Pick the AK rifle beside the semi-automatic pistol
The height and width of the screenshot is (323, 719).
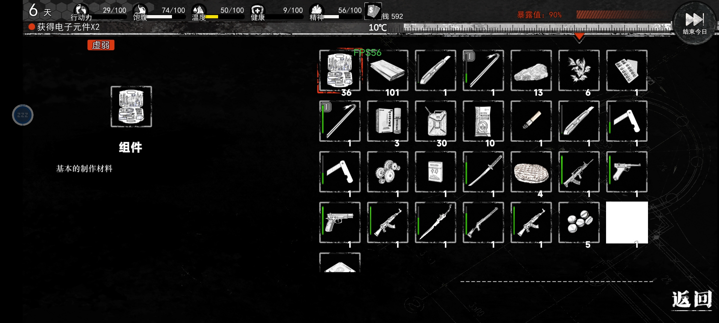[x=388, y=223]
